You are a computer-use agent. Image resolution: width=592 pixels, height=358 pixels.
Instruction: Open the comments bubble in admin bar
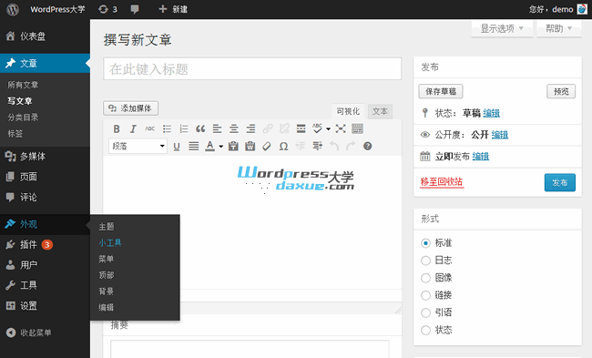click(135, 9)
